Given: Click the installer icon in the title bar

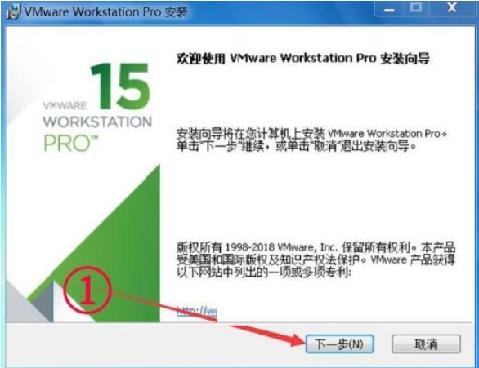Looking at the screenshot, I should pos(13,12).
